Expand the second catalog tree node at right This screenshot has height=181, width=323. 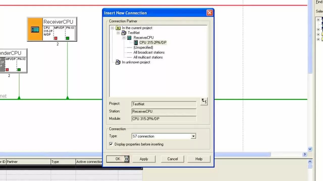[318, 30]
